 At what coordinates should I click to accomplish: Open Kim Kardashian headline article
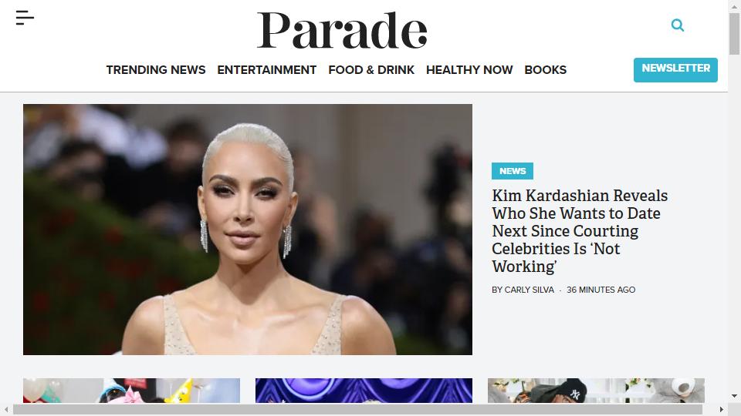(580, 231)
